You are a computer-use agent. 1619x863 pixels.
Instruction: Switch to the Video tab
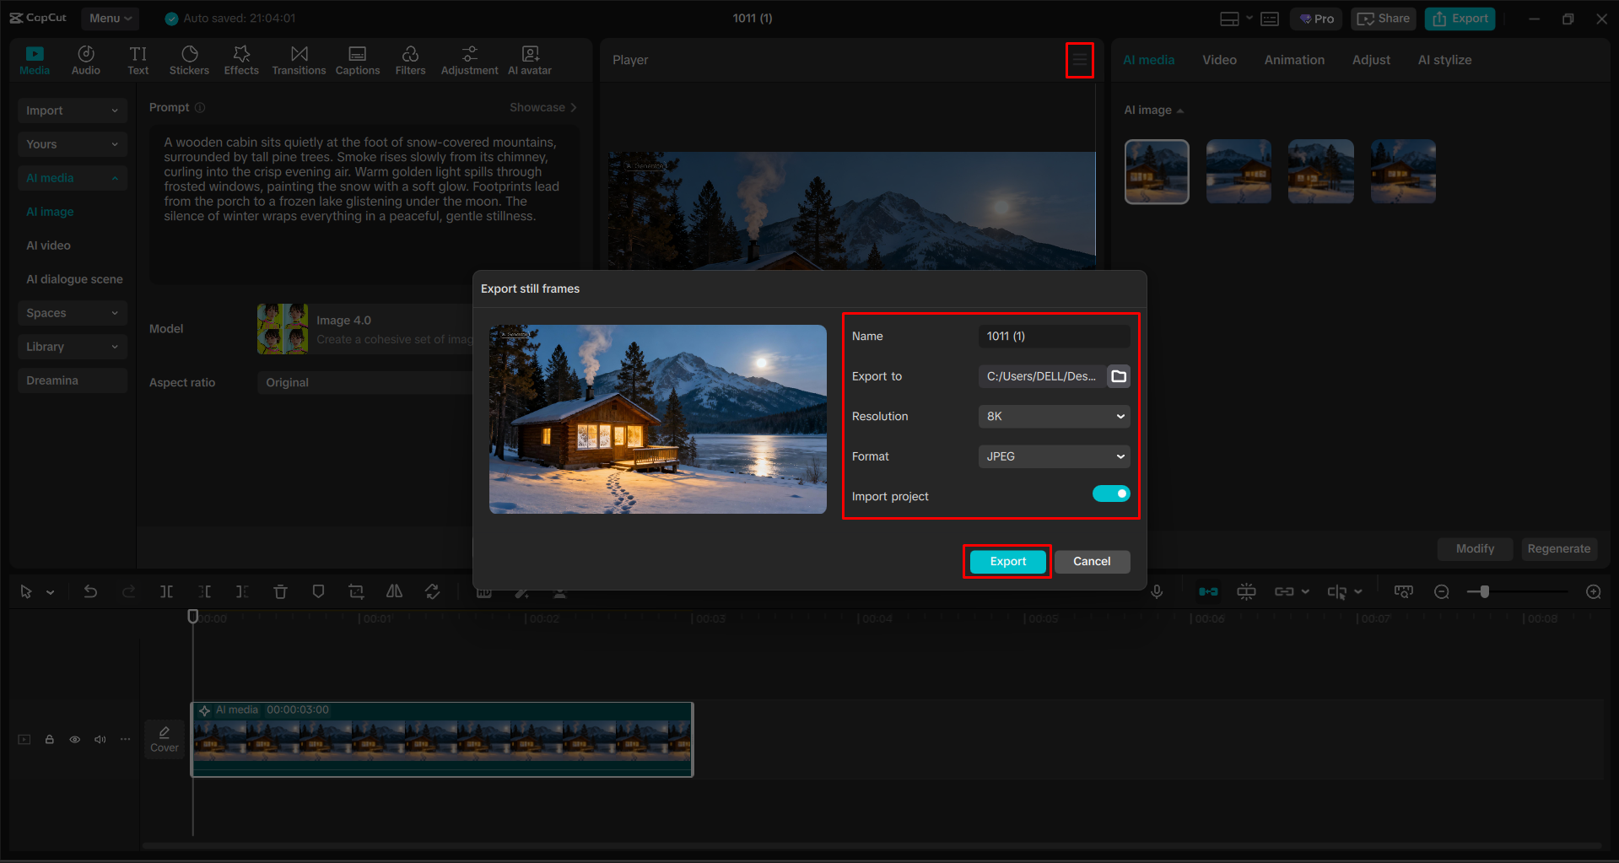[1218, 59]
